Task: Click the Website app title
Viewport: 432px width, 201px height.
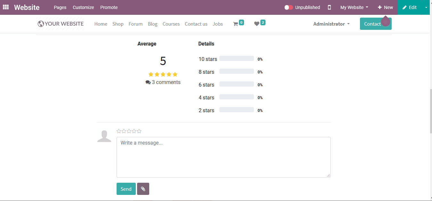Action: (x=27, y=7)
